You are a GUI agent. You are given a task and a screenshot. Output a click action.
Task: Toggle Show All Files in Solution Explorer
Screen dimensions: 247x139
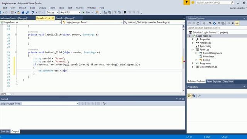click(223, 23)
